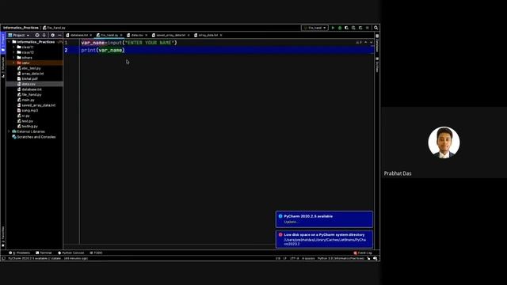The image size is (507, 285).
Task: Go to next highlighted error arrow in editor
Action: [x=372, y=42]
